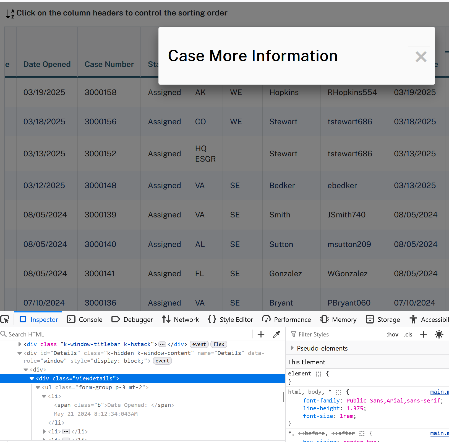Click the flex badge on titlebar div
The image size is (449, 442).
click(x=218, y=344)
